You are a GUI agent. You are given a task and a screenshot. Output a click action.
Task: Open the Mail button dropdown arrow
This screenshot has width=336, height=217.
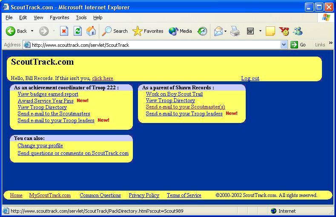point(225,31)
